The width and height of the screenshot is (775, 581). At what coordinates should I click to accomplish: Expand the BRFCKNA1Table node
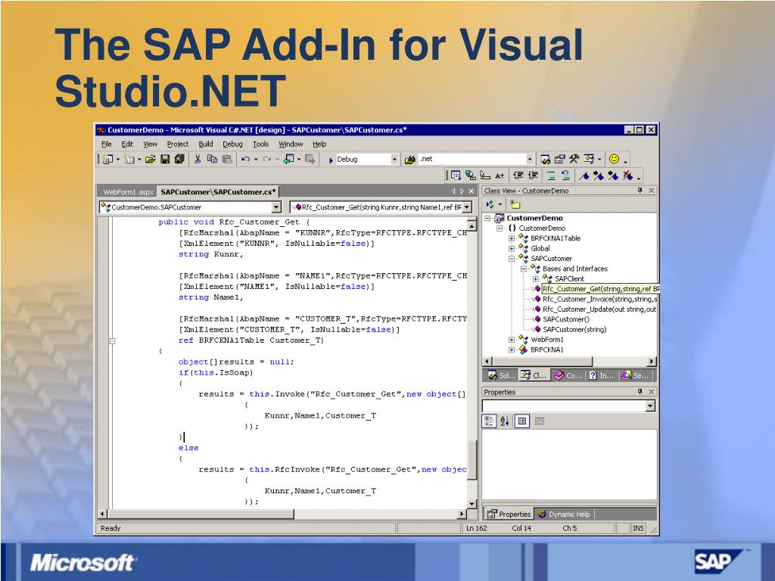point(512,238)
